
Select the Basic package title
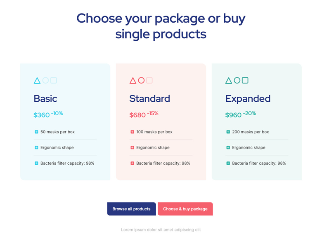45,99
